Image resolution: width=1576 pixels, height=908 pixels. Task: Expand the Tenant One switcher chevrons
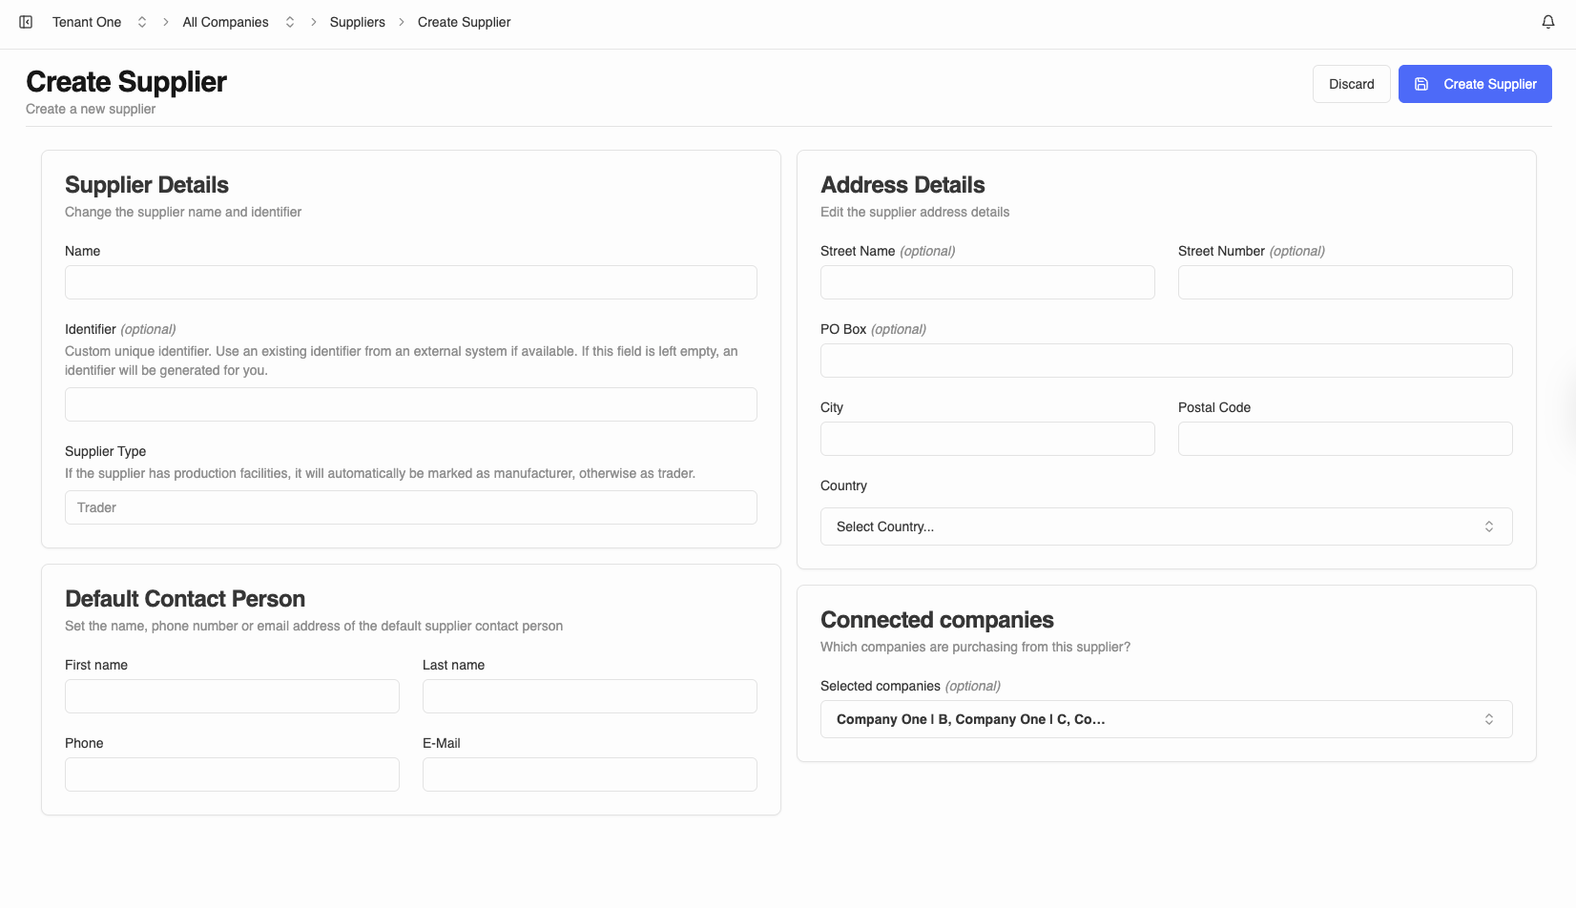pos(142,22)
